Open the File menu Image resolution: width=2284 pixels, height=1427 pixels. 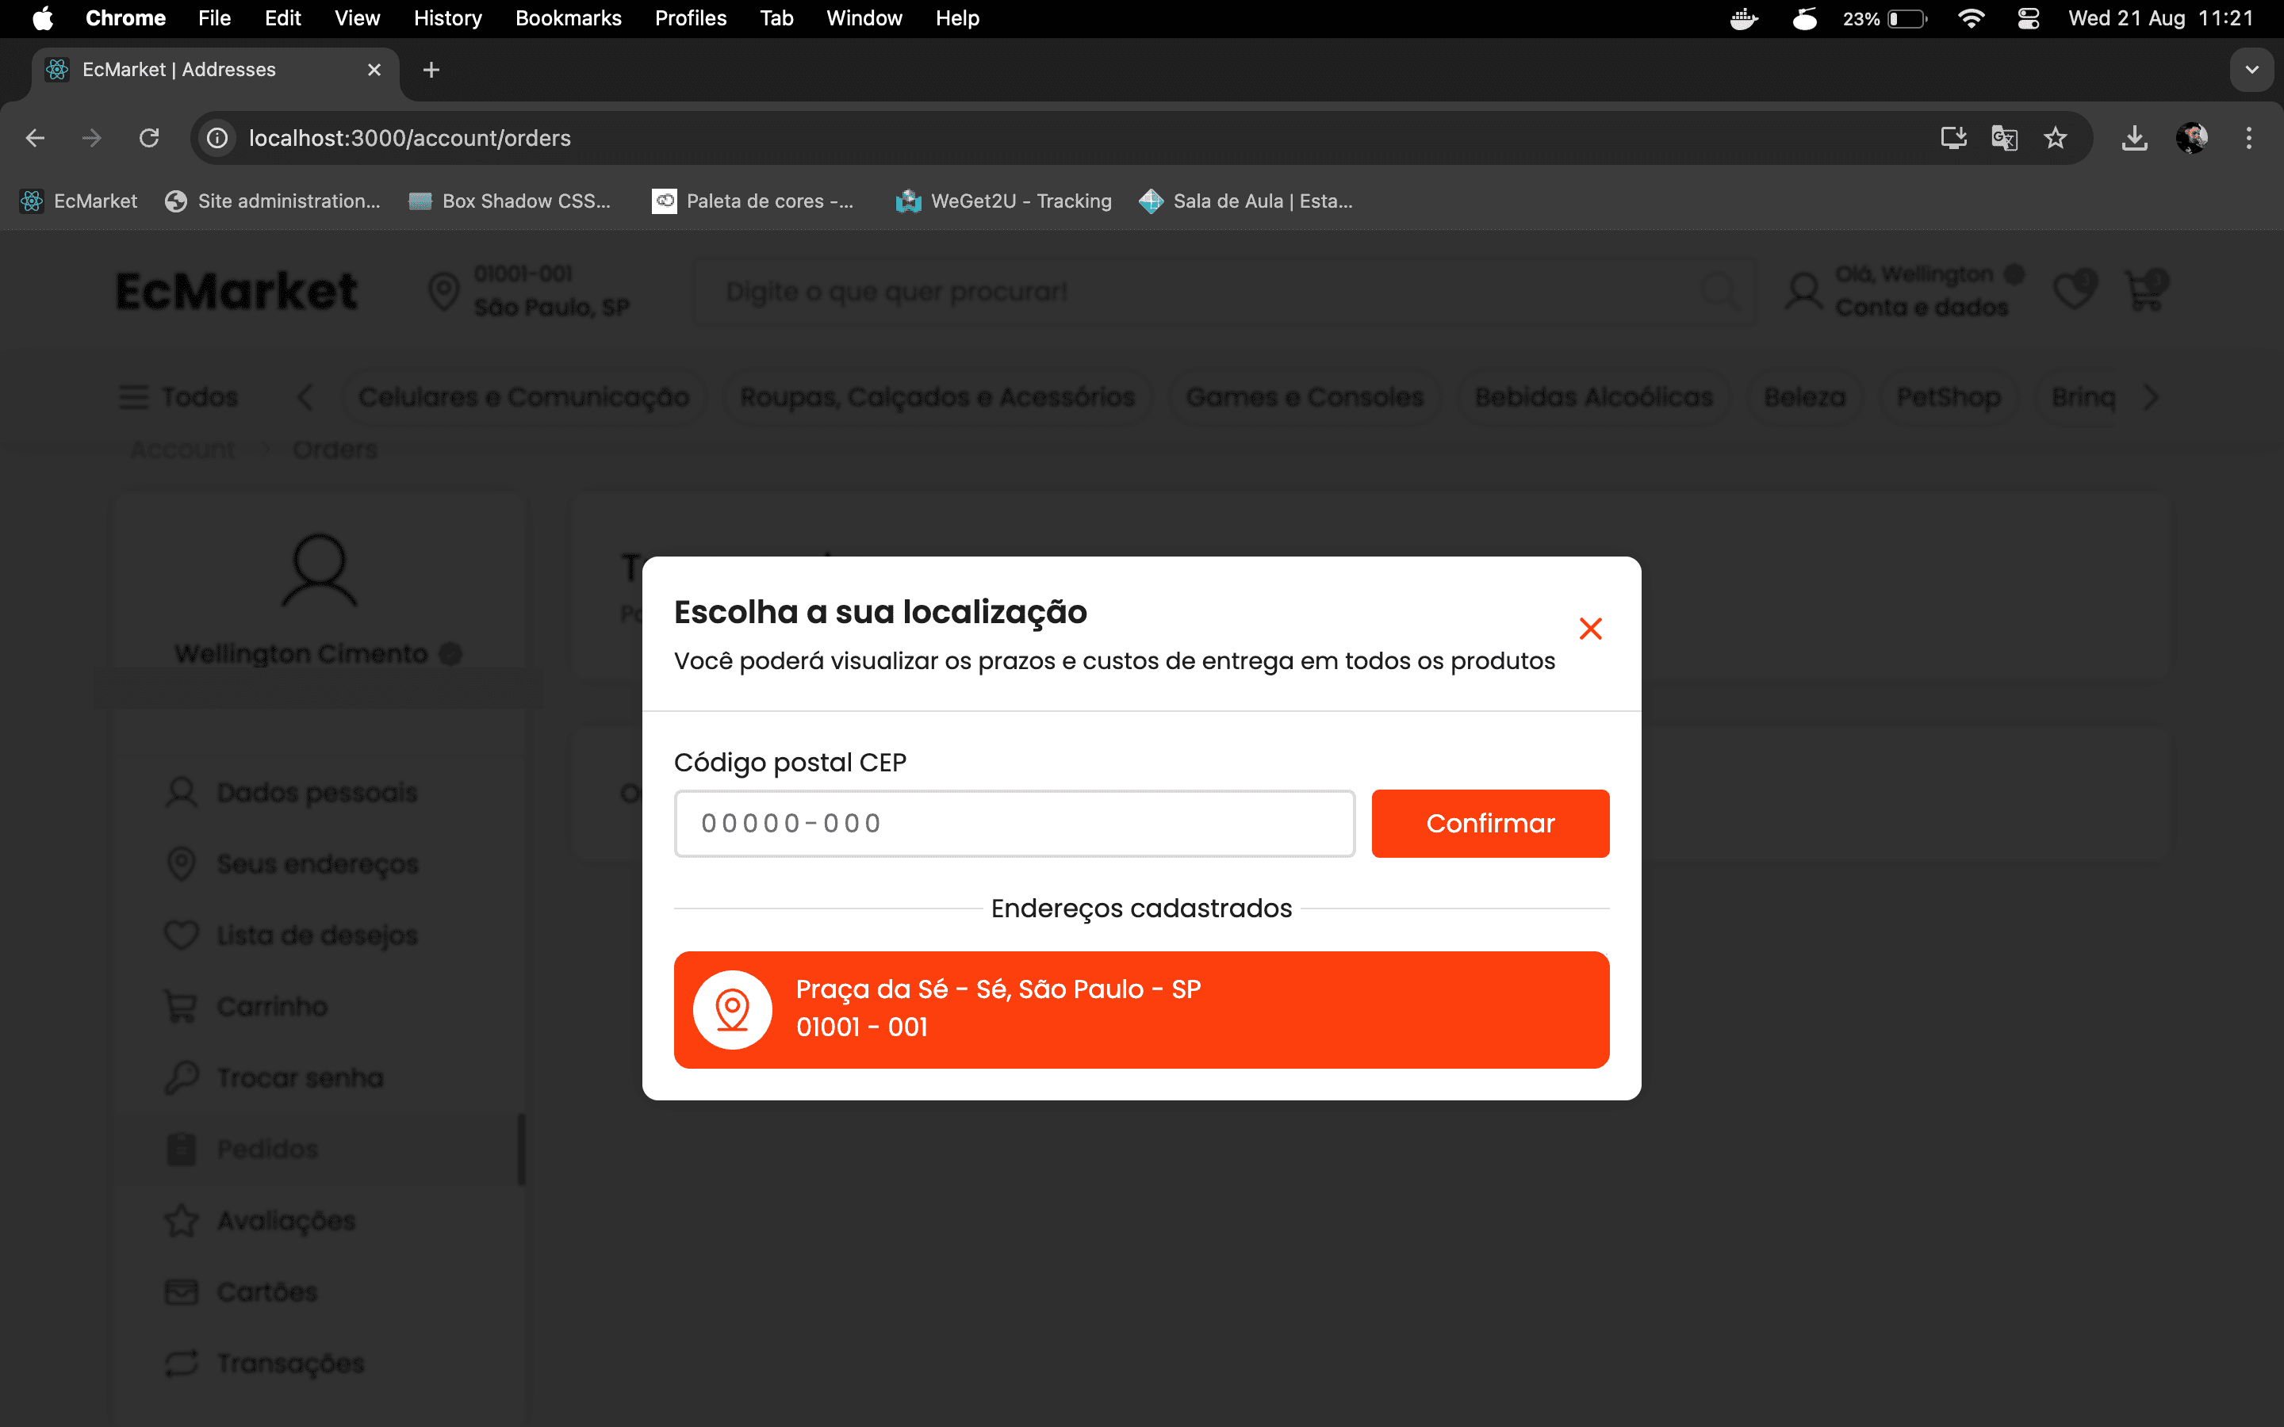pyautogui.click(x=214, y=19)
